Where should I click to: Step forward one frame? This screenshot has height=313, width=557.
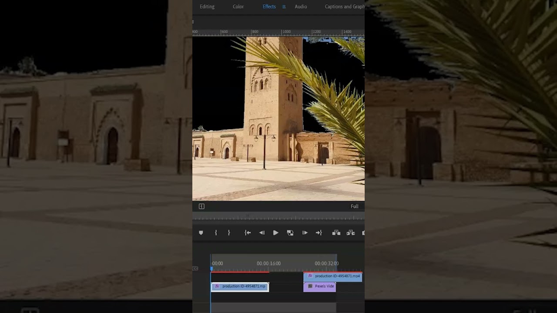(x=305, y=233)
